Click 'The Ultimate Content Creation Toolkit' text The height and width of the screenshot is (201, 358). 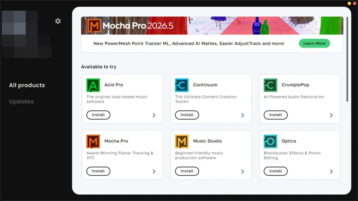[x=206, y=99]
